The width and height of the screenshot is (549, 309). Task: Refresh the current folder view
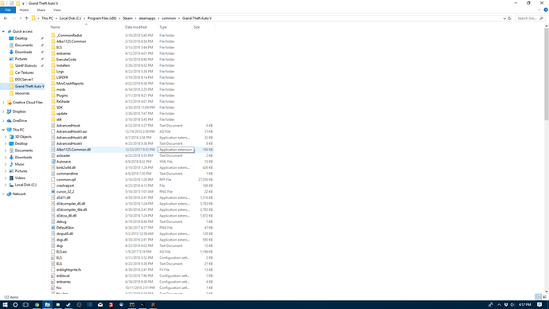tap(509, 18)
